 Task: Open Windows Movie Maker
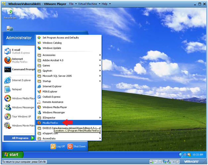pyautogui.click(x=7, y=126)
